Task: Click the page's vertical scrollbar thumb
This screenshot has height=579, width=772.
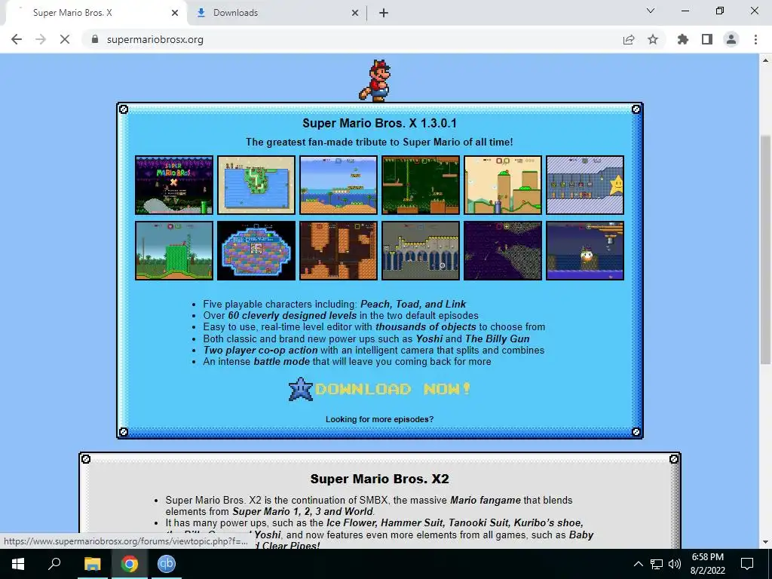Action: (765, 250)
